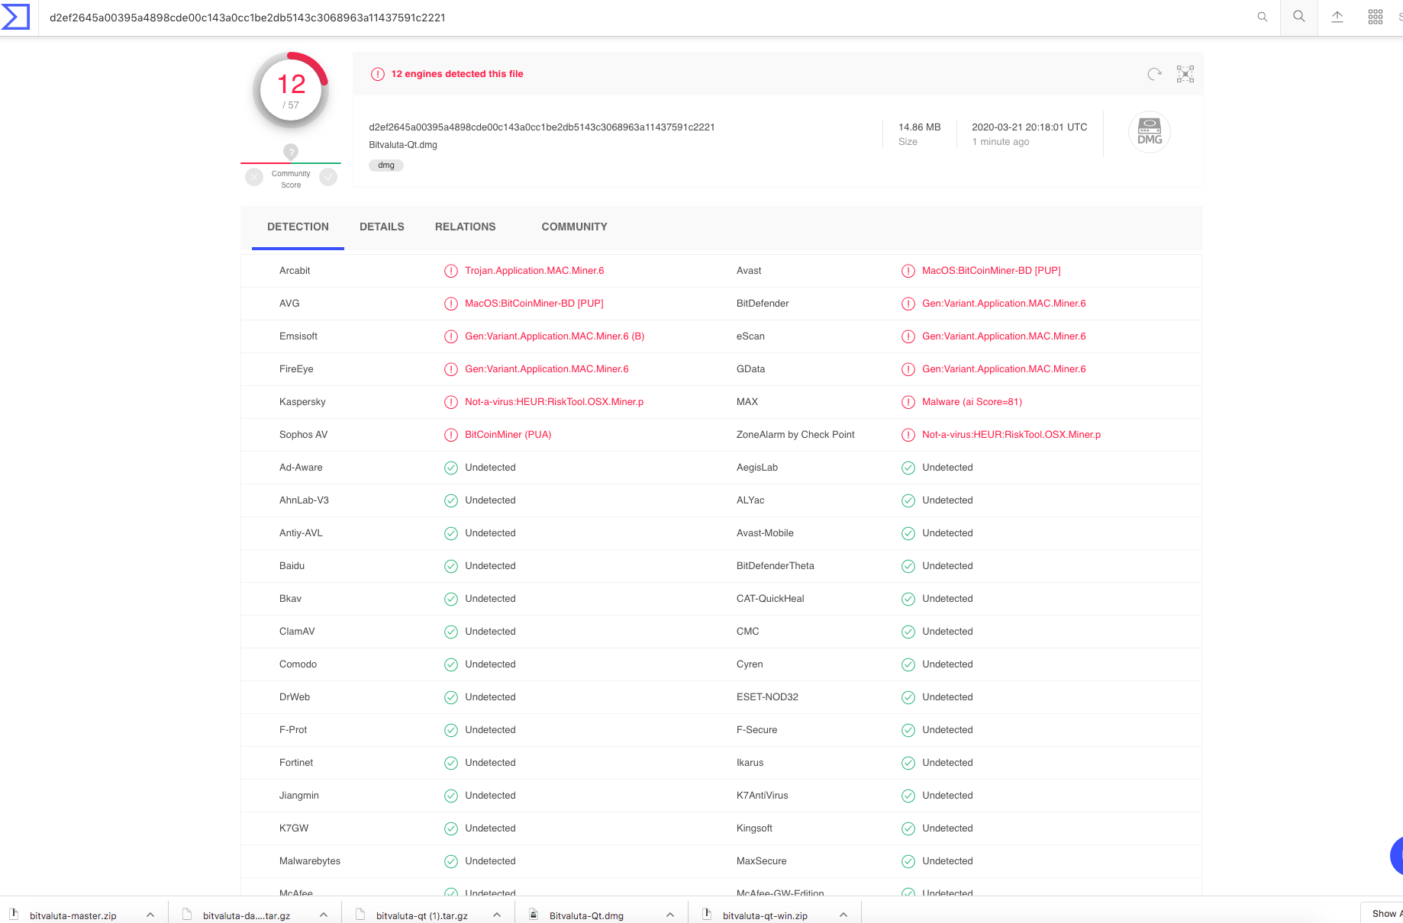Expand options for bitvaluta-da....tar.gz download
This screenshot has height=923, width=1403.
tap(324, 915)
